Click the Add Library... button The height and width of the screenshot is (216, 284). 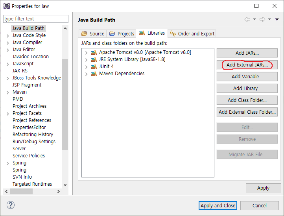click(x=247, y=88)
